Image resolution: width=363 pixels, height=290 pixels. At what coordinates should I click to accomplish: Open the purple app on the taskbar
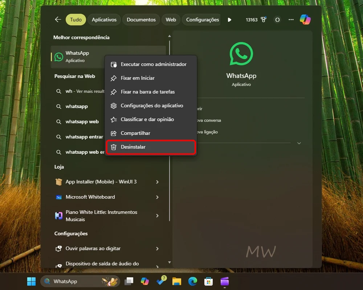pyautogui.click(x=225, y=281)
